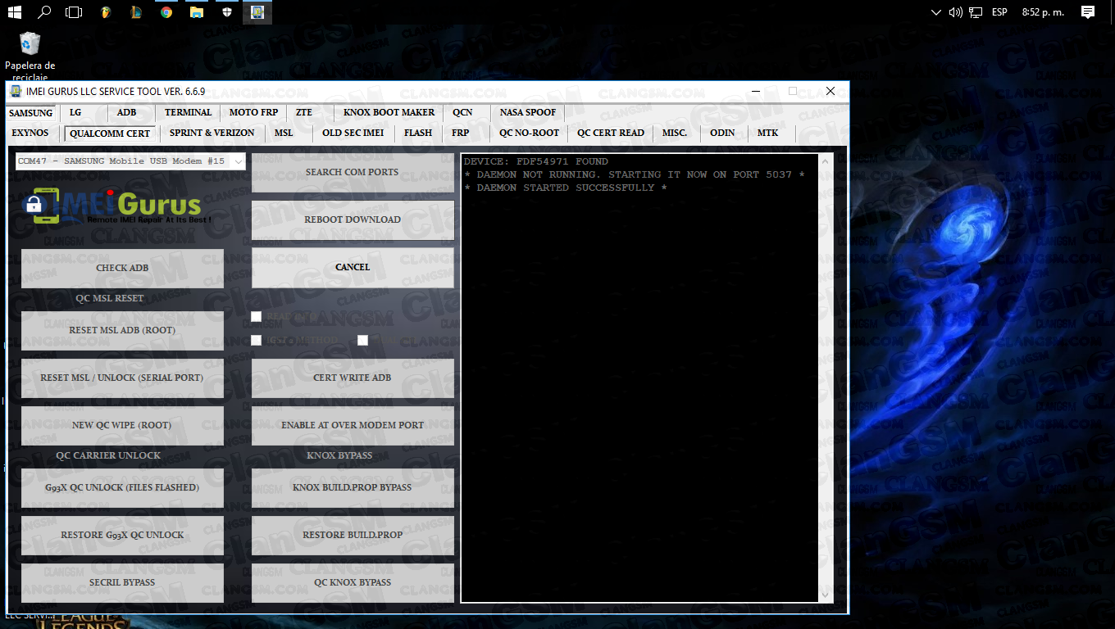Open the ODIN sub-tab

coord(722,133)
